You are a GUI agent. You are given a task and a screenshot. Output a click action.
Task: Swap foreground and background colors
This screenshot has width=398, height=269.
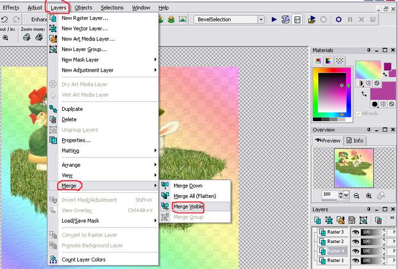pyautogui.click(x=385, y=74)
